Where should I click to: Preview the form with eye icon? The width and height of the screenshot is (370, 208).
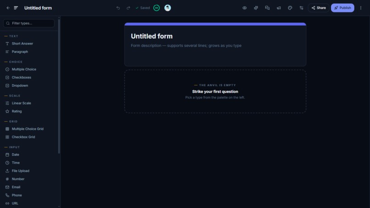pos(245,8)
